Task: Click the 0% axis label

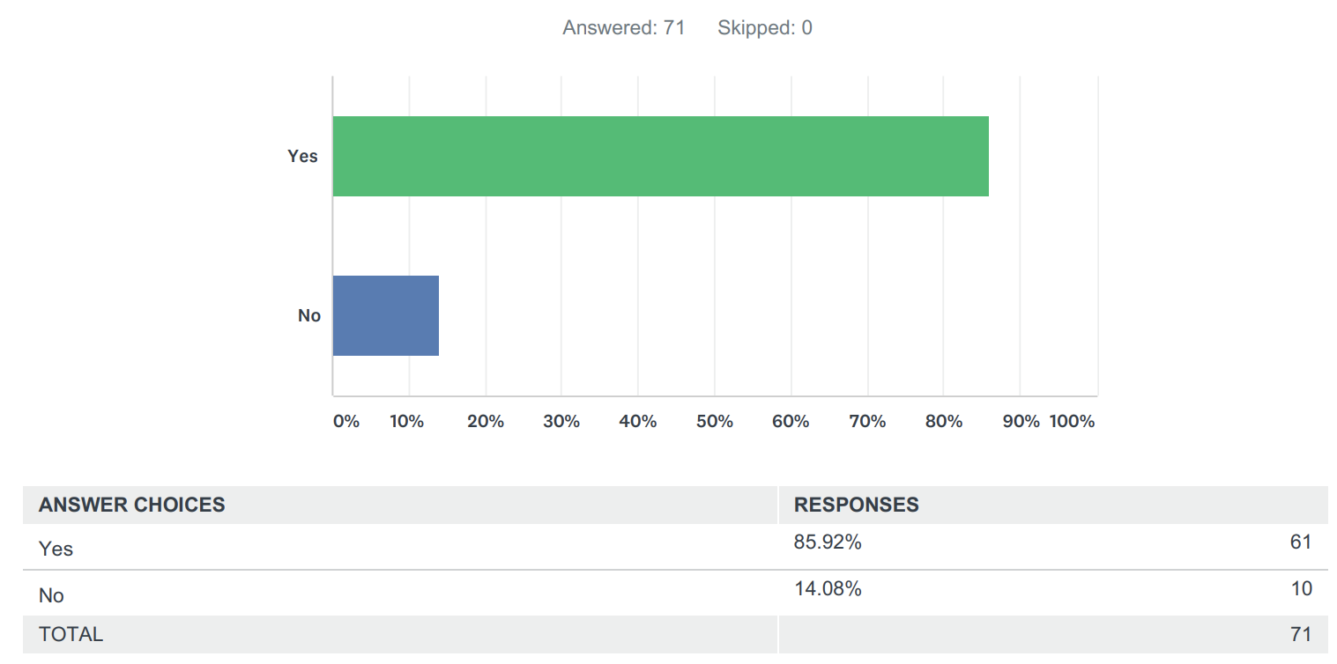Action: (346, 421)
